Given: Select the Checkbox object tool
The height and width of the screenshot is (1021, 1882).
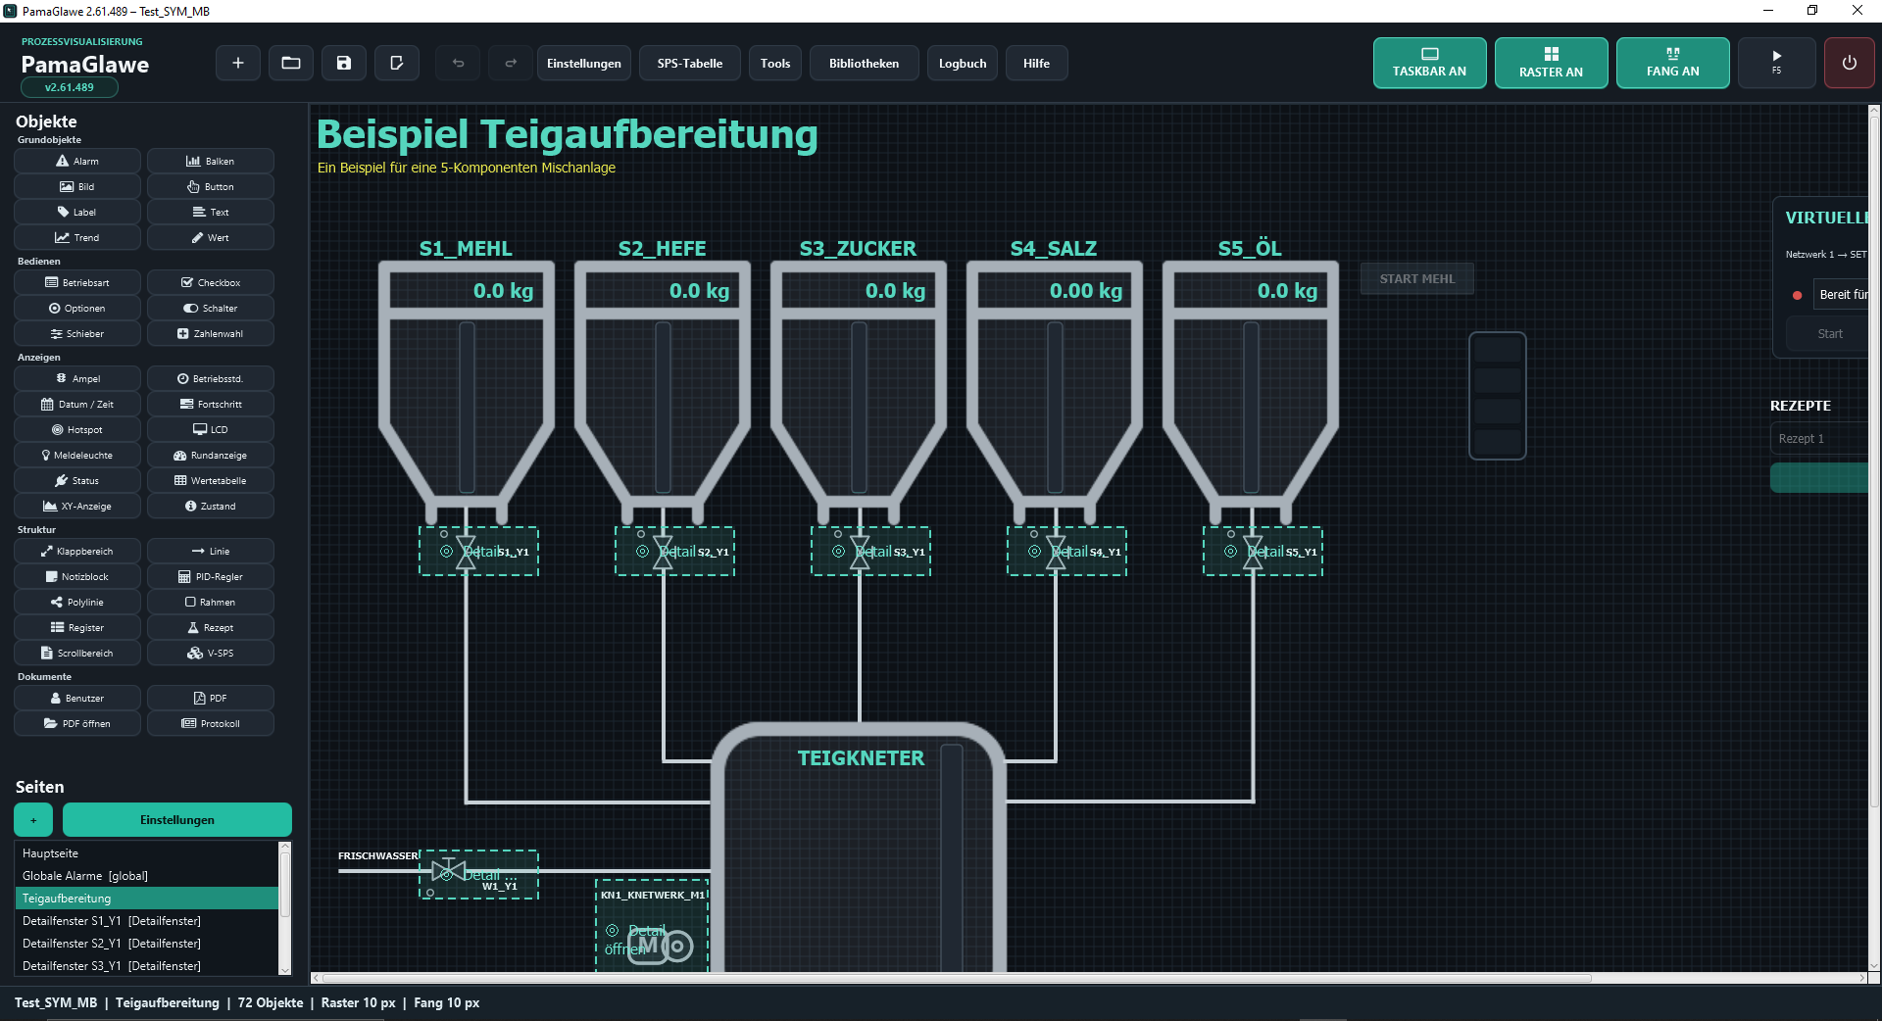Looking at the screenshot, I should pos(211,282).
